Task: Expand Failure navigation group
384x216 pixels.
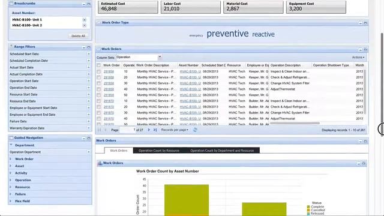Action: (11, 194)
